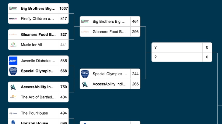Click the AccessAbility logo in first round
This screenshot has height=124, width=222.
[x=13, y=87]
